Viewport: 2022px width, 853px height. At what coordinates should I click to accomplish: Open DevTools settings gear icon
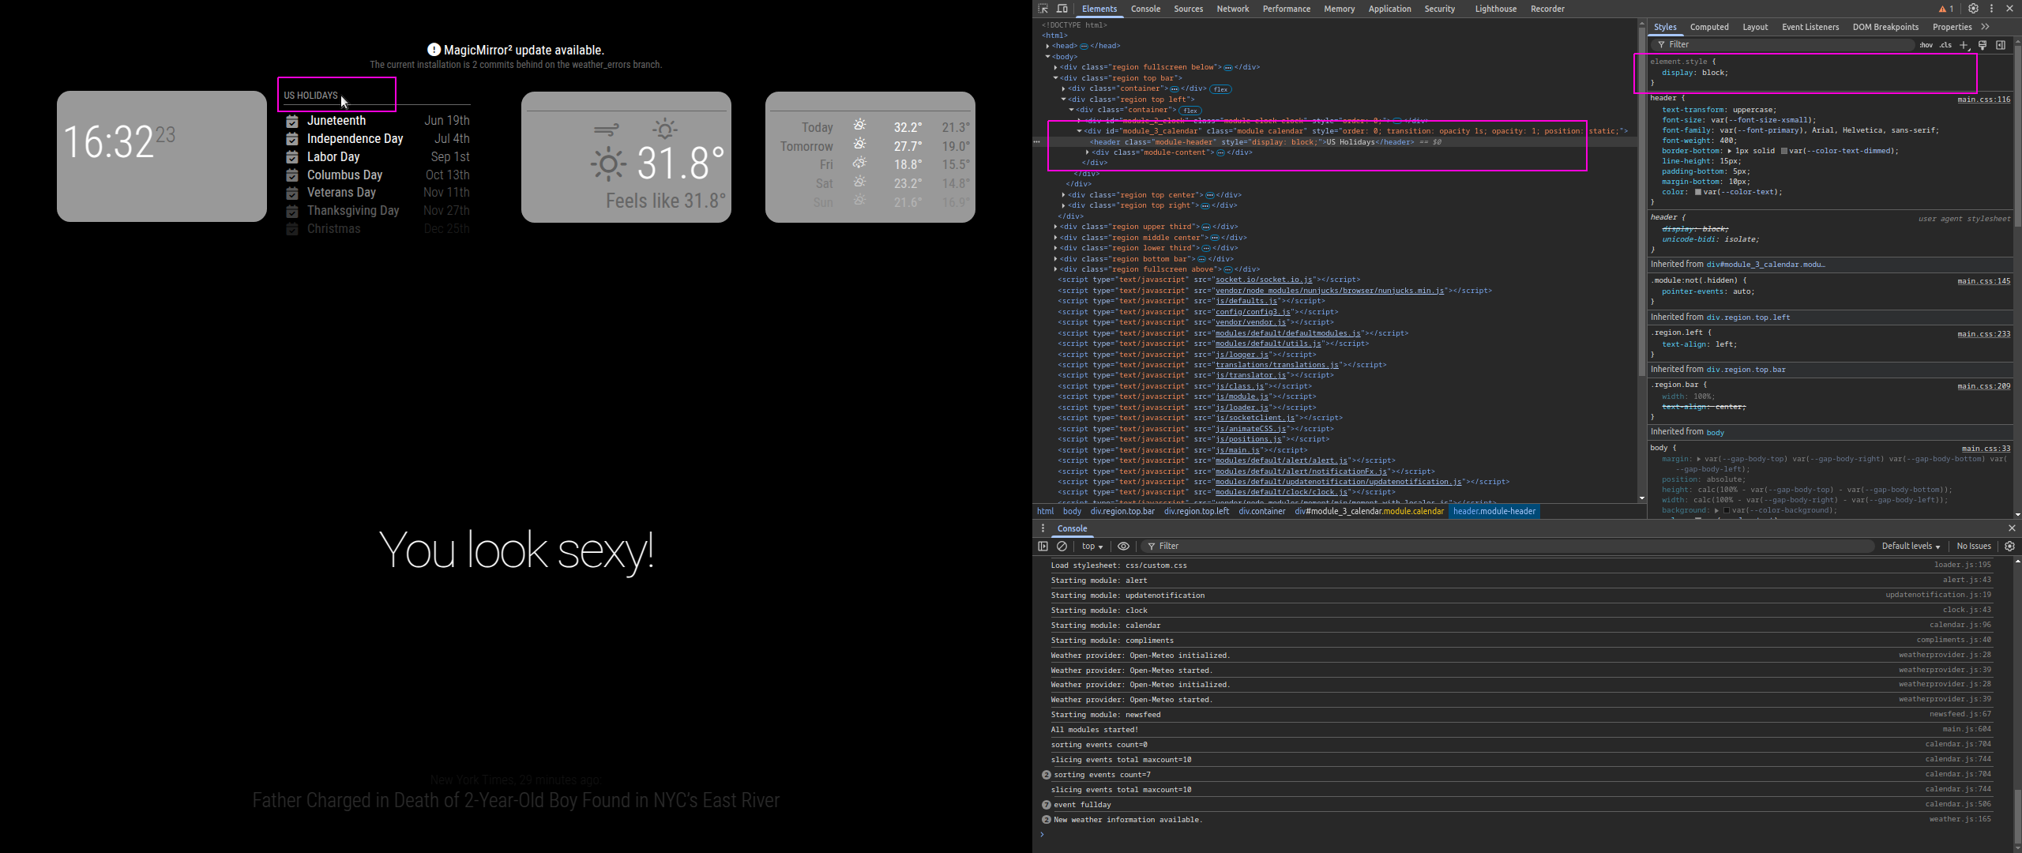tap(1973, 9)
